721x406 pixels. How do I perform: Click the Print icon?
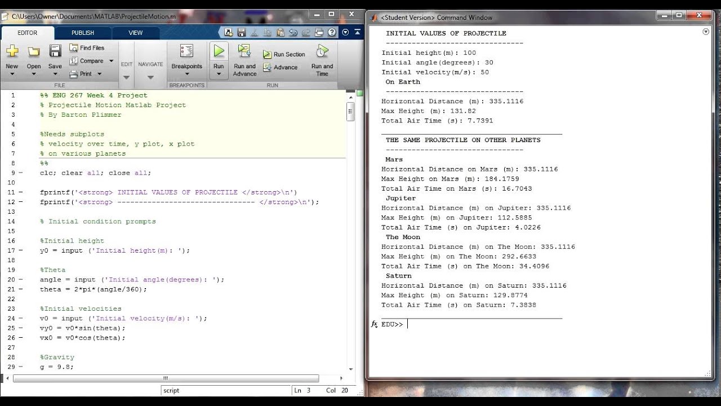(x=74, y=74)
